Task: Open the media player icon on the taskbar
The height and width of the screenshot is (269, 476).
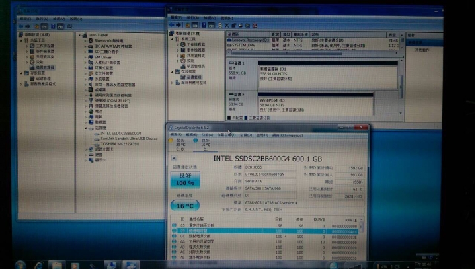Action: click(x=75, y=265)
